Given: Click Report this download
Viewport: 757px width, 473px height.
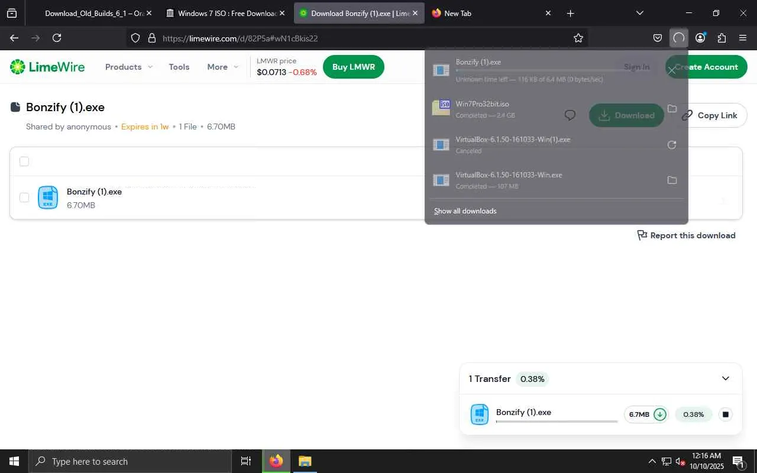Looking at the screenshot, I should pos(686,235).
